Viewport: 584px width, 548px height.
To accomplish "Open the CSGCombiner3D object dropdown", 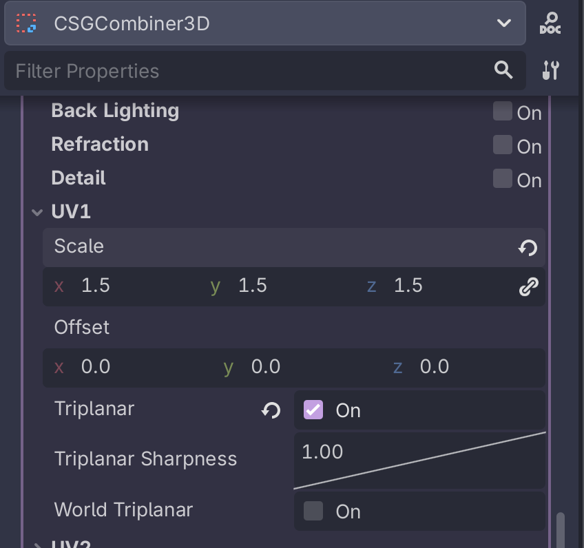I will click(503, 23).
